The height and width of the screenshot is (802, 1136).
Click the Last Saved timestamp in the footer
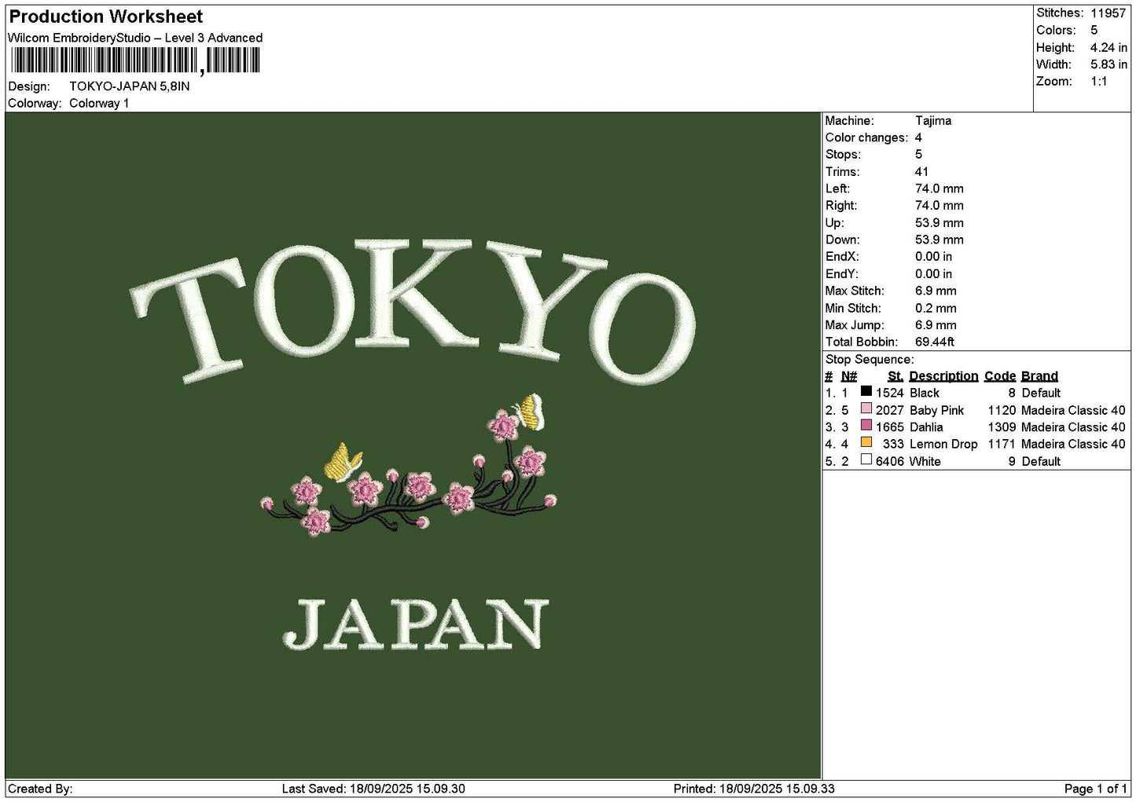373,789
